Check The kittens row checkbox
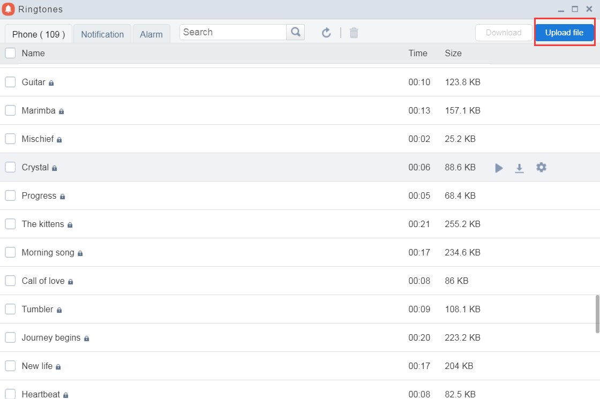Screen dimensions: 600x399 click(10, 224)
